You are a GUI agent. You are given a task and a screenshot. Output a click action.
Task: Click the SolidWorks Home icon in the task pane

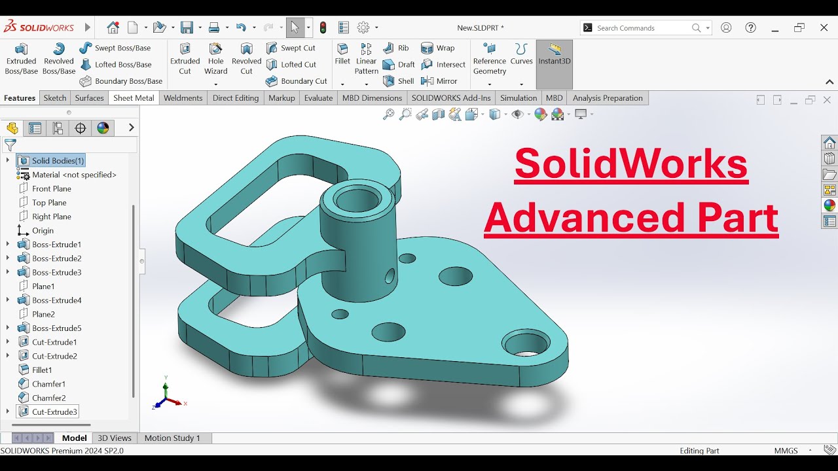[x=829, y=143]
